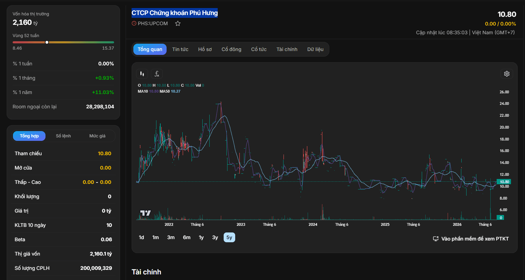
Task: Click the clock icon next to PHS:UPCOM
Action: pos(134,23)
